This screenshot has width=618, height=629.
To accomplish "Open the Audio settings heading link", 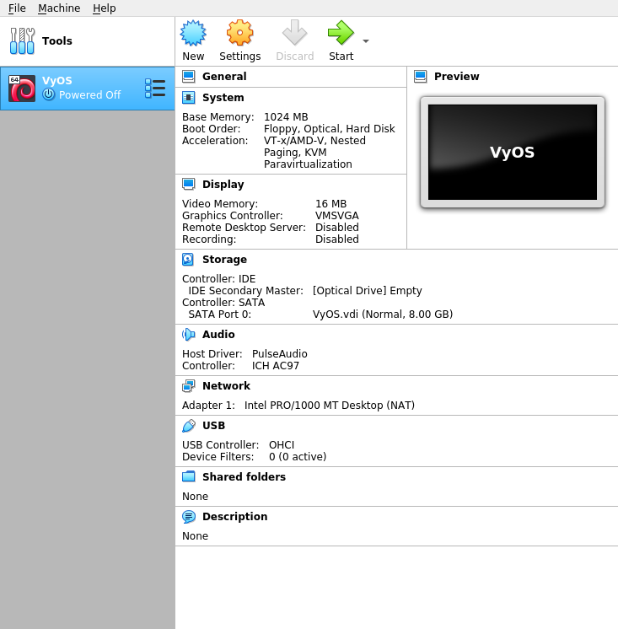I will pos(218,334).
